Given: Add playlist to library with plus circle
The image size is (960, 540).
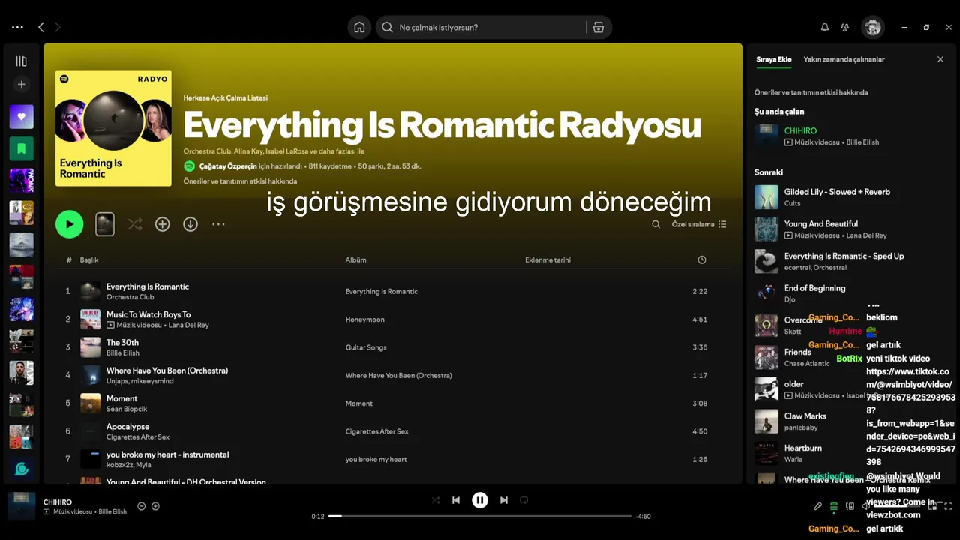Looking at the screenshot, I should click(162, 224).
